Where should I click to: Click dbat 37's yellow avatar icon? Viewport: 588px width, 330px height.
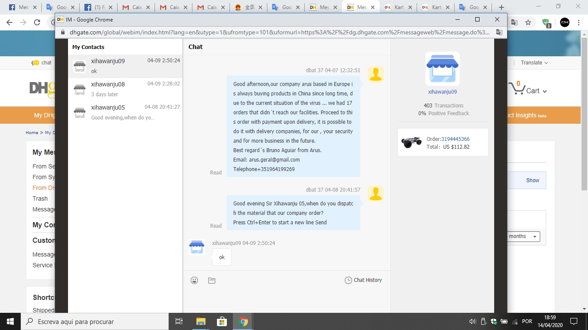(x=375, y=74)
